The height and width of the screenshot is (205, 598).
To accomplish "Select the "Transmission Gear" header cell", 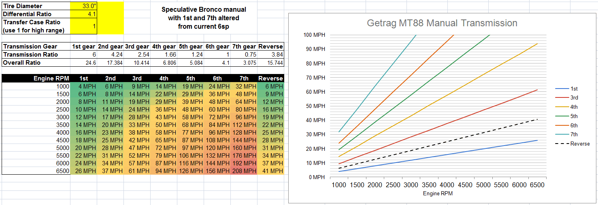I will 36,46.
